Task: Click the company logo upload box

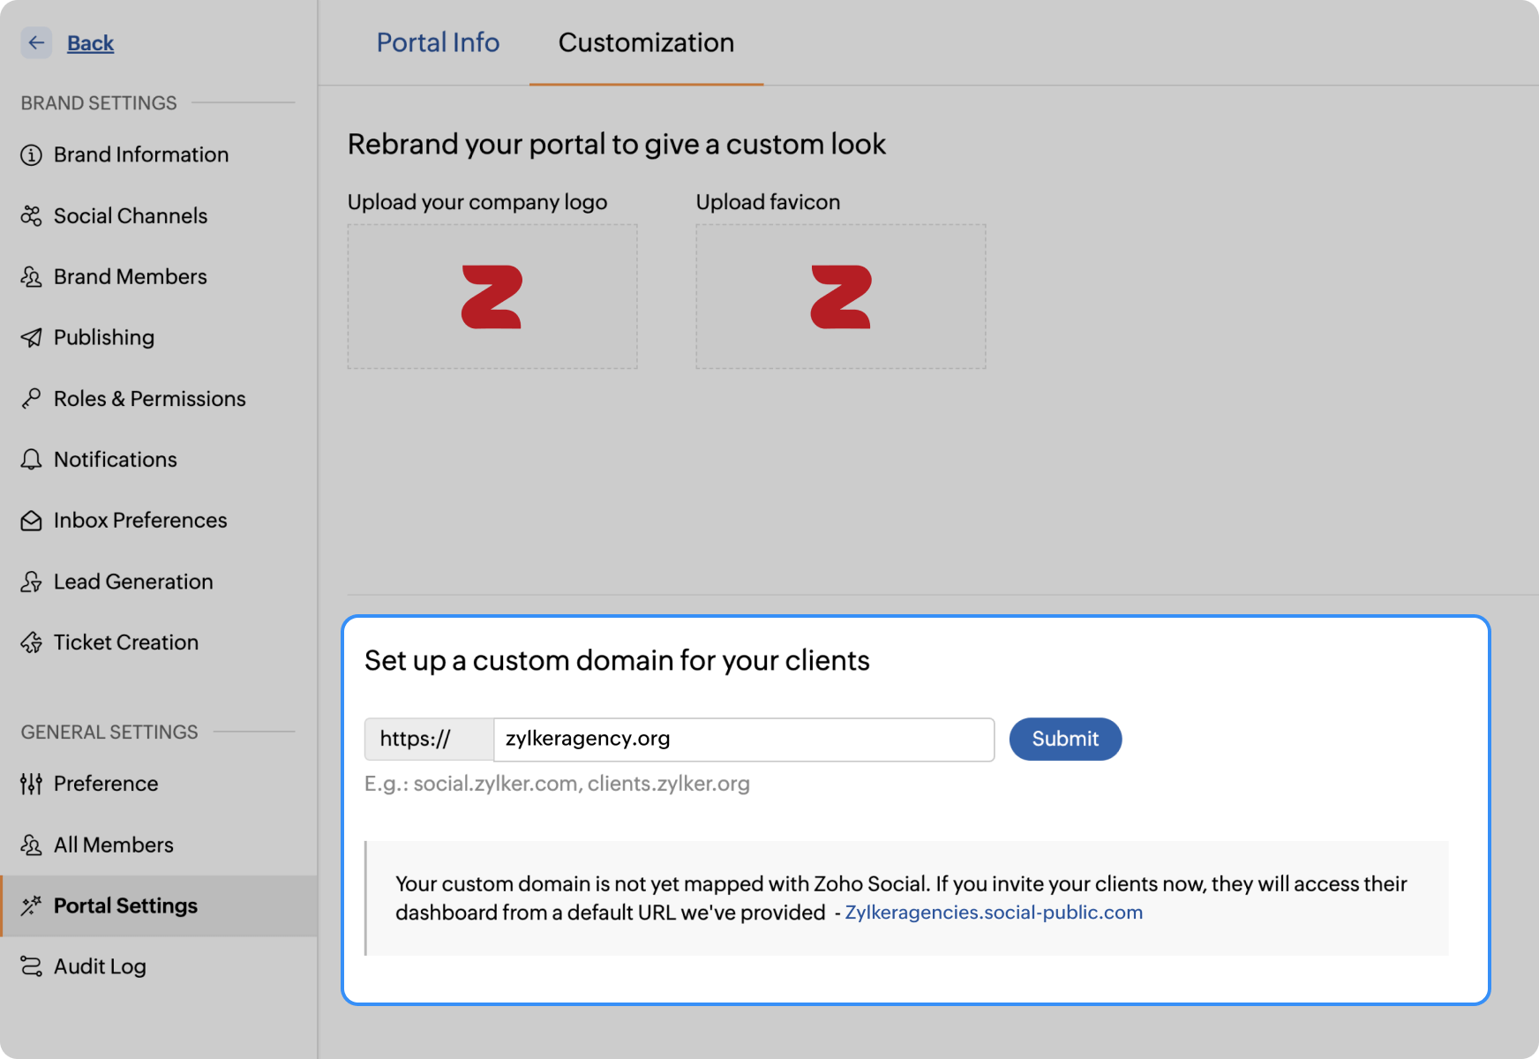Action: [492, 297]
